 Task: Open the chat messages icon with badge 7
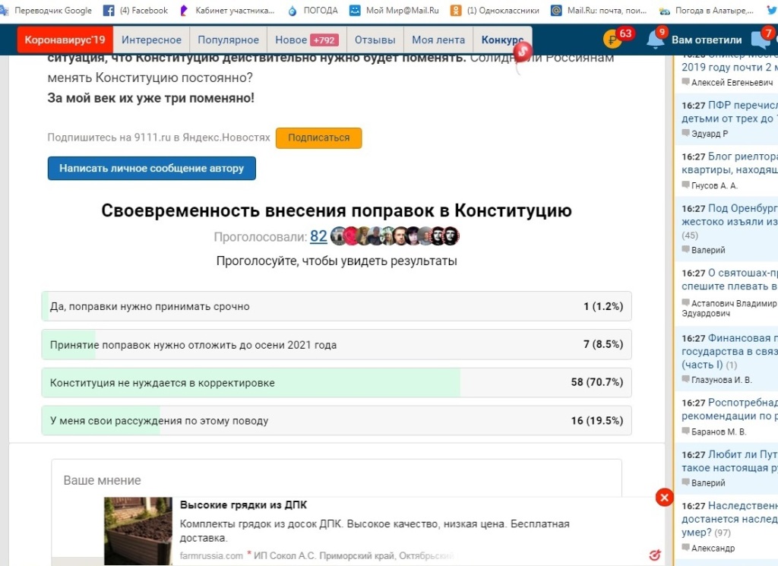(759, 40)
